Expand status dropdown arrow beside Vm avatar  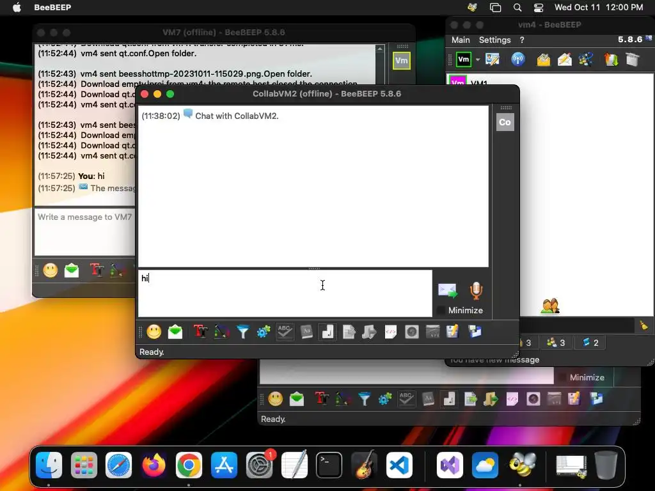(478, 59)
